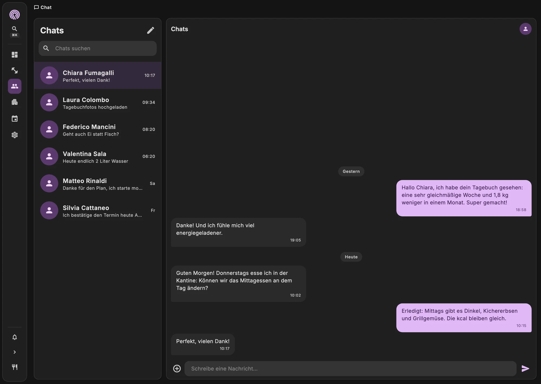Focus the Chats suchen search field
This screenshot has height=384, width=541.
coord(98,48)
